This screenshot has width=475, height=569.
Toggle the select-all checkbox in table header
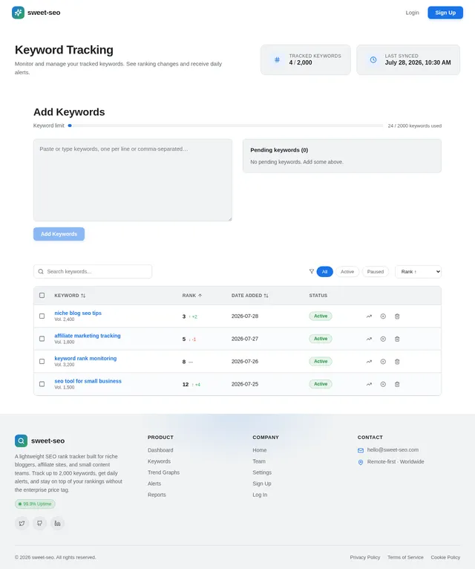[x=42, y=296]
